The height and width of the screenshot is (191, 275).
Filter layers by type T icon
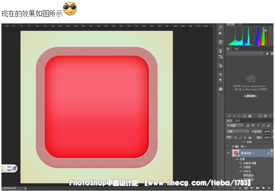[258, 125]
